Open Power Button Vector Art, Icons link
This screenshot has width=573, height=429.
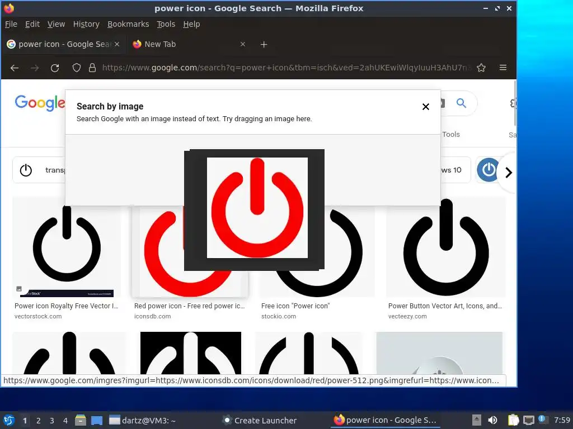[445, 306]
